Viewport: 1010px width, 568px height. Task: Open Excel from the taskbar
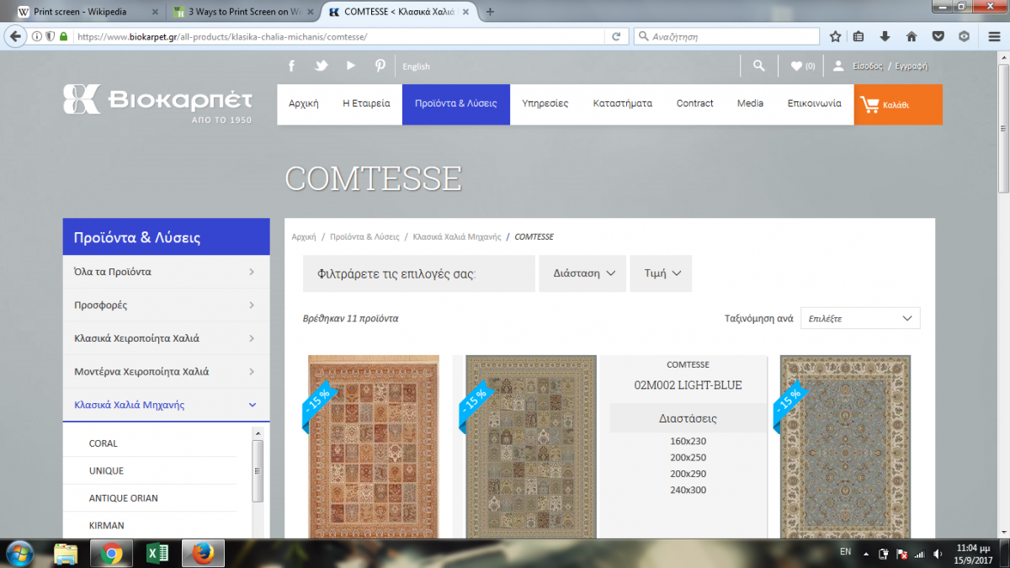pyautogui.click(x=157, y=554)
